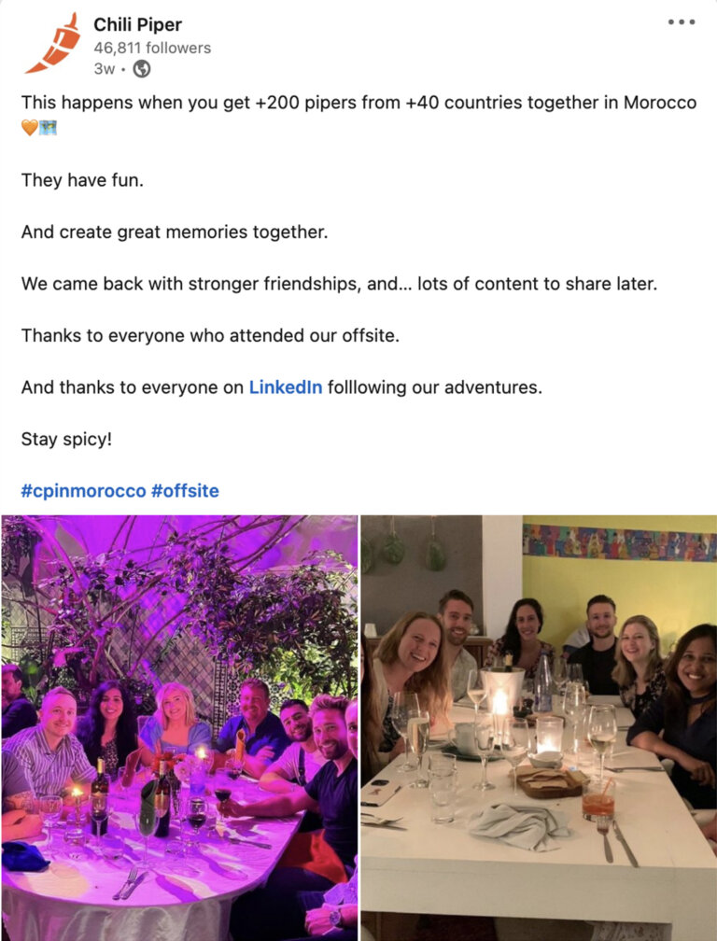
Task: Open the LinkedIn mention link
Action: point(286,386)
